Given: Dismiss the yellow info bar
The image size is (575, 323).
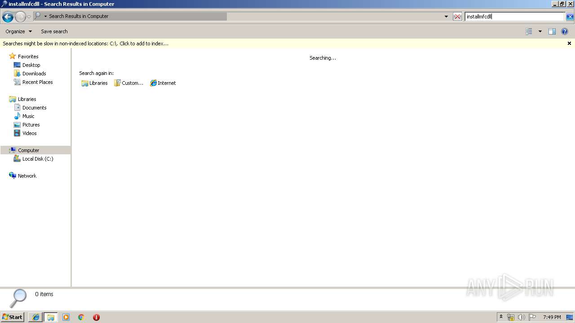Looking at the screenshot, I should [569, 44].
